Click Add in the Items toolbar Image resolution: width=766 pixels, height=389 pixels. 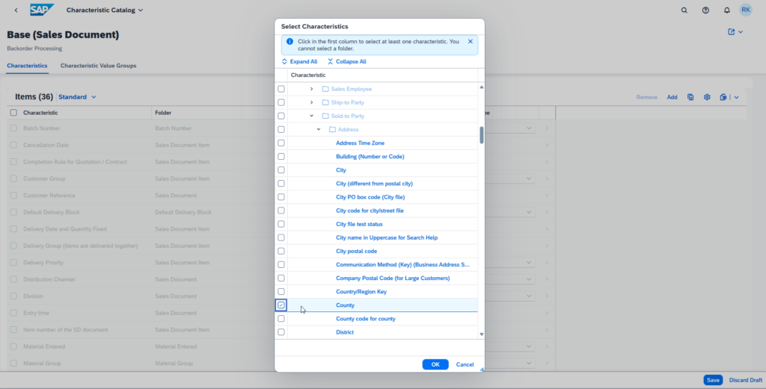pos(672,97)
